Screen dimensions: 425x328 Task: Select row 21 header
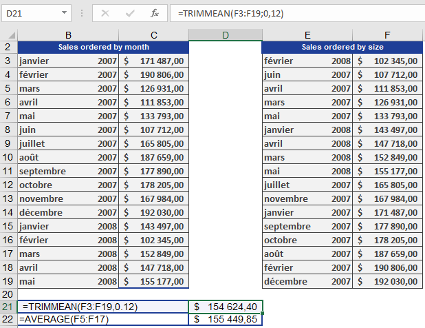point(8,307)
